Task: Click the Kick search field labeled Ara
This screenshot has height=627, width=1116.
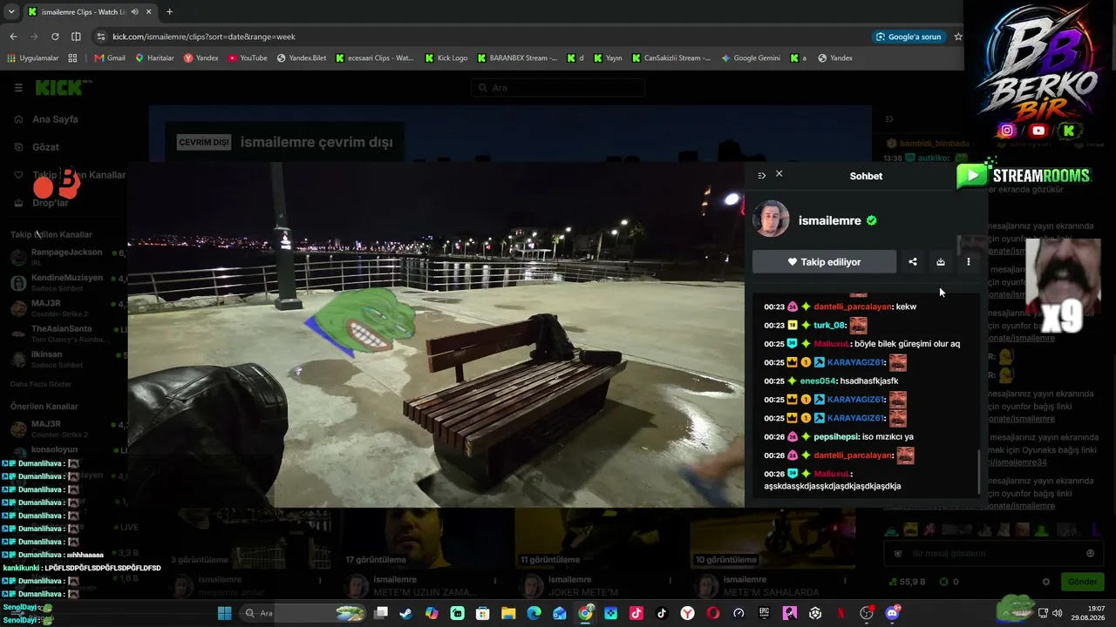Action: [558, 88]
